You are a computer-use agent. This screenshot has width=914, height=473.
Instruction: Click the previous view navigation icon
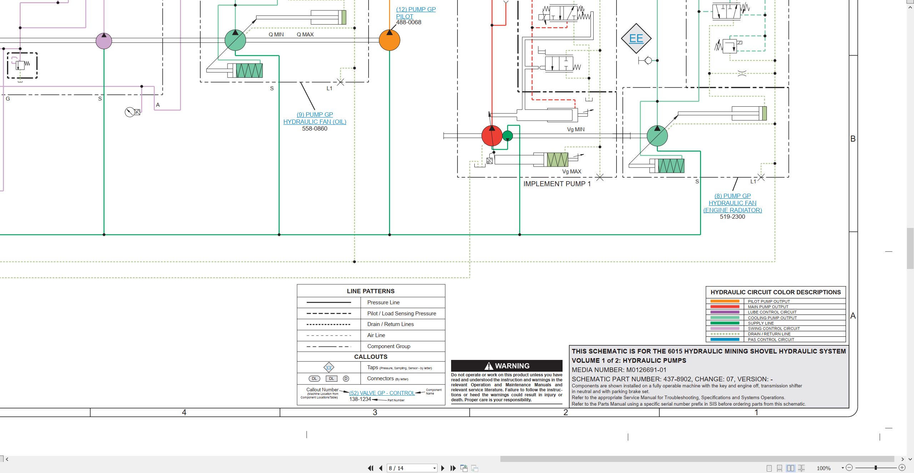[464, 468]
